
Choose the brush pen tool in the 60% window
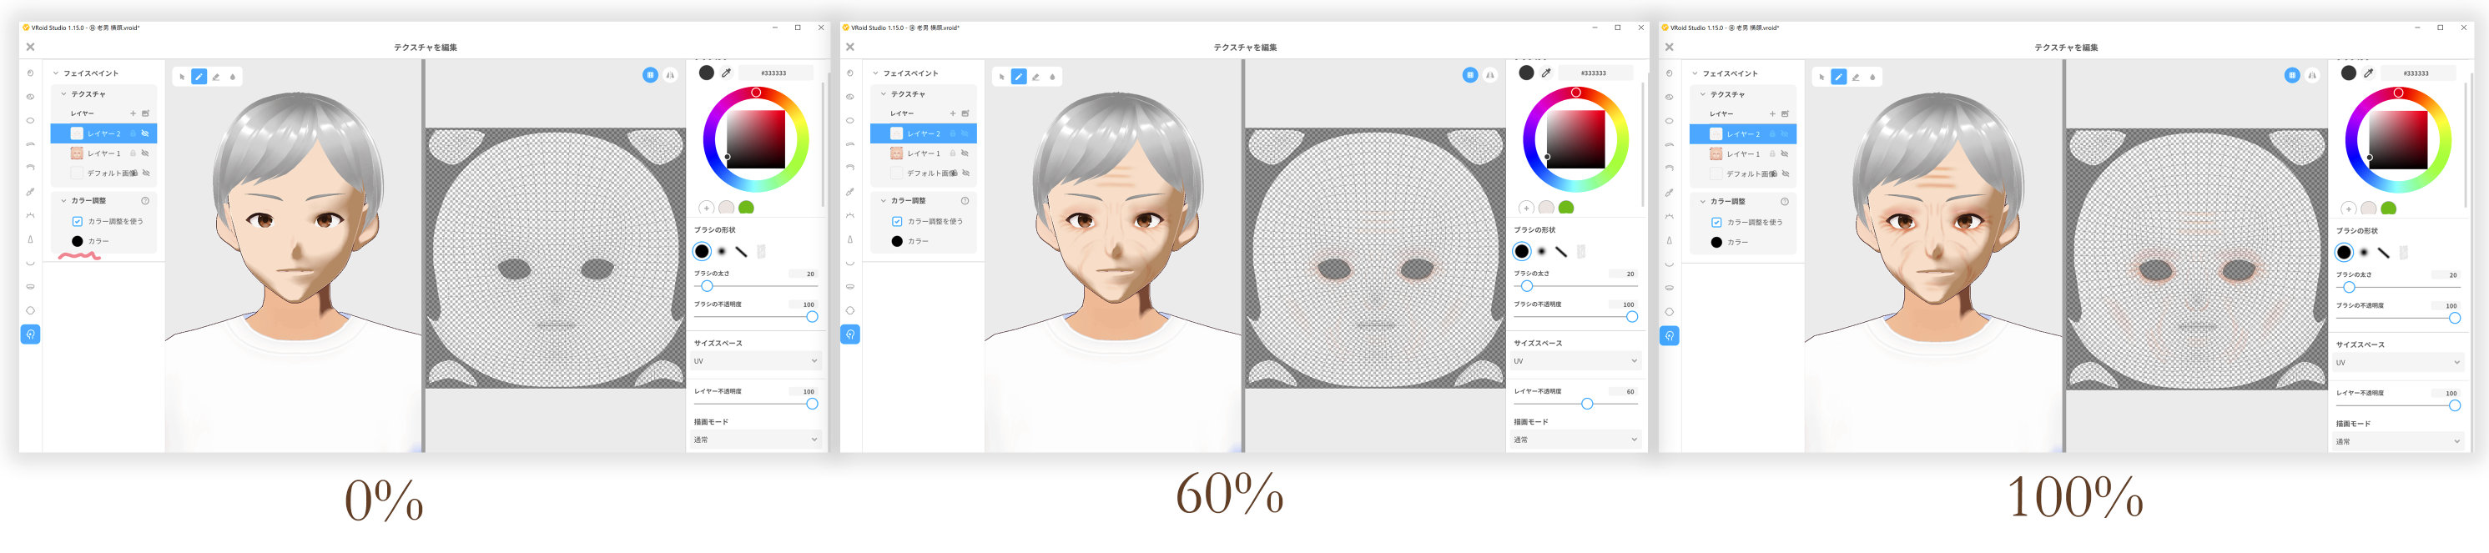1019,76
